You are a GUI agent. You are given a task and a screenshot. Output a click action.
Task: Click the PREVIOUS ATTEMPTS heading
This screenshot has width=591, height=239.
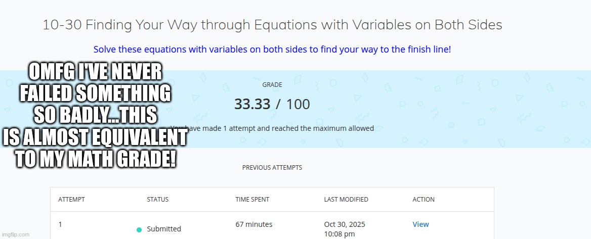[272, 167]
